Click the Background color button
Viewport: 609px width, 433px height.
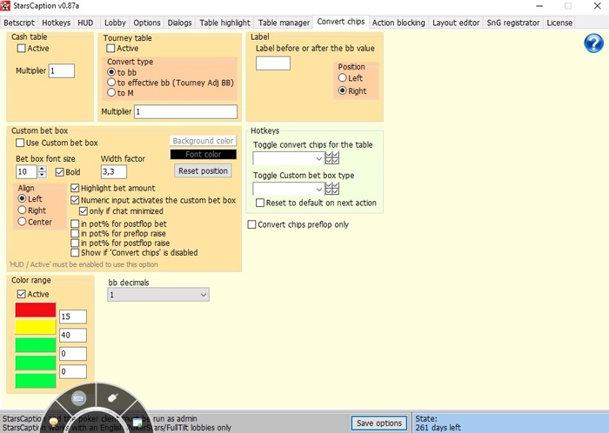click(203, 141)
